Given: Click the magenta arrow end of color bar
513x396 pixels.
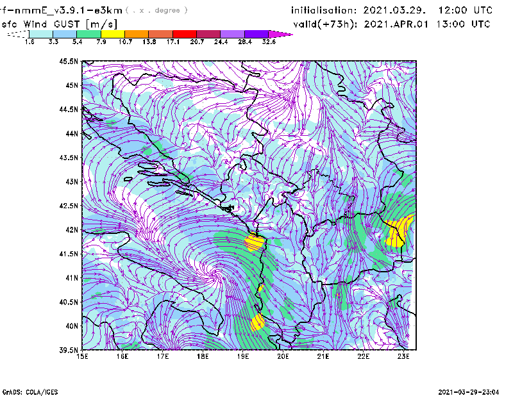Looking at the screenshot, I should [x=283, y=34].
